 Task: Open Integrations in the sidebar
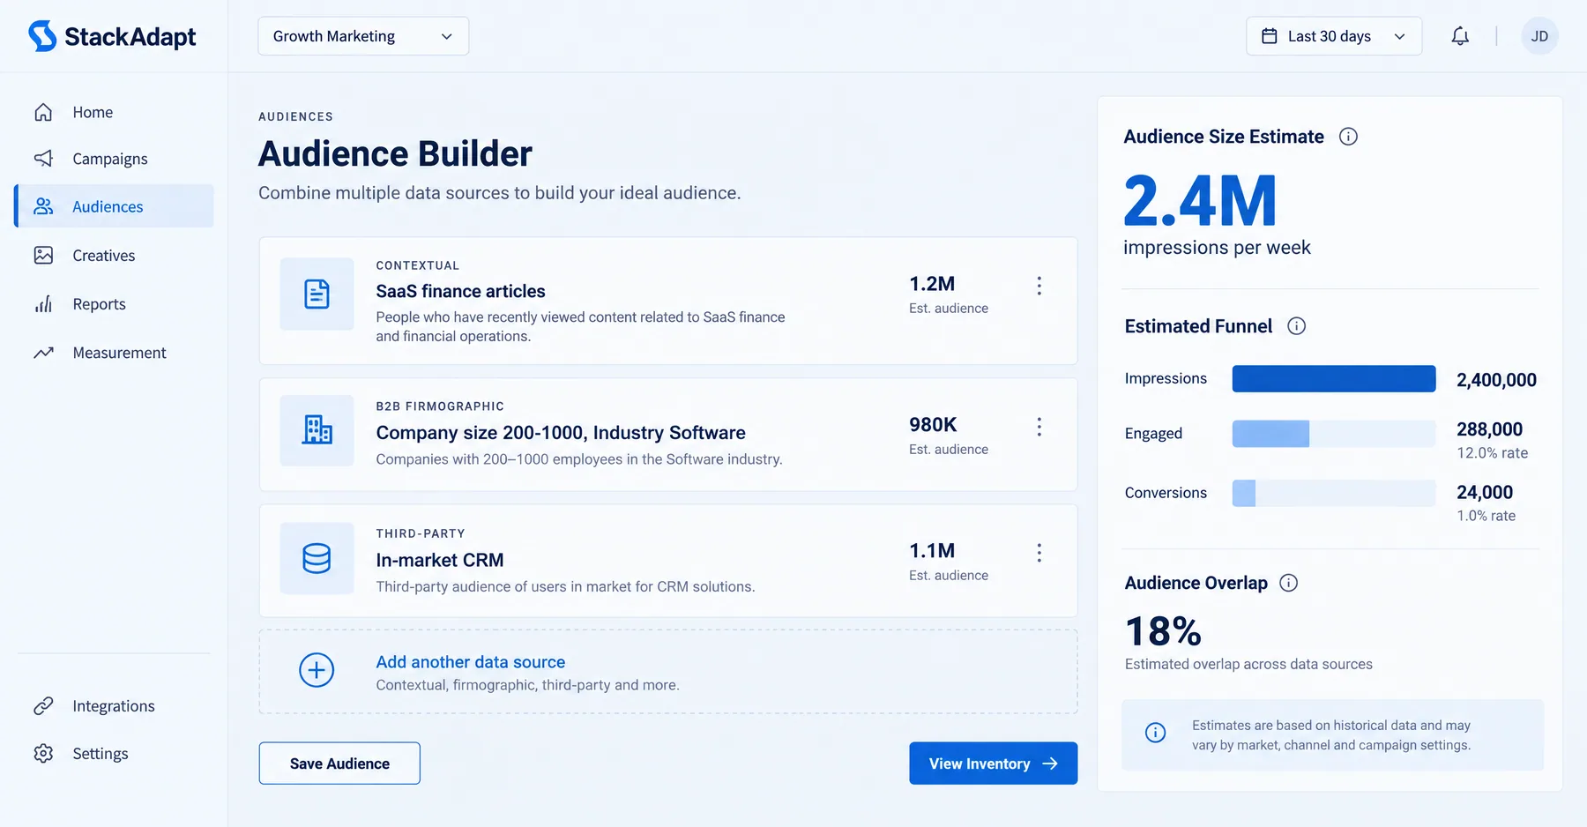pyautogui.click(x=114, y=706)
